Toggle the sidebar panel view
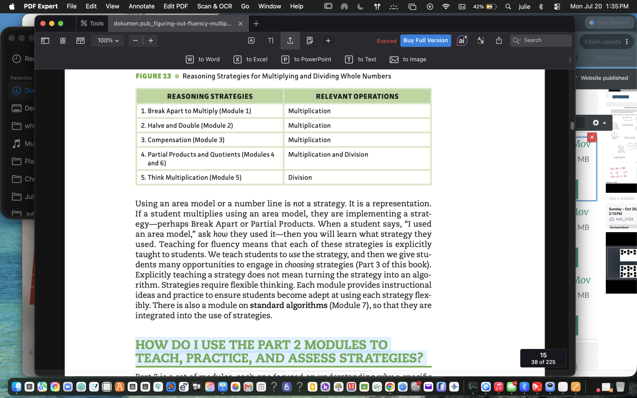The width and height of the screenshot is (637, 398). point(45,40)
